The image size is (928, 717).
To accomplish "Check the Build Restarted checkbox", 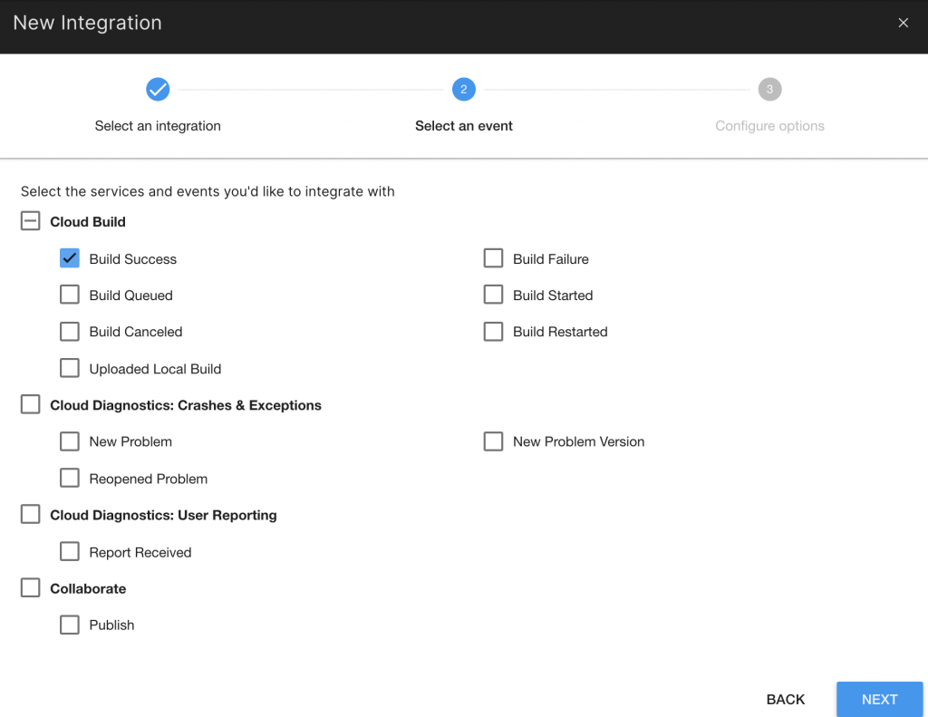I will pos(493,332).
